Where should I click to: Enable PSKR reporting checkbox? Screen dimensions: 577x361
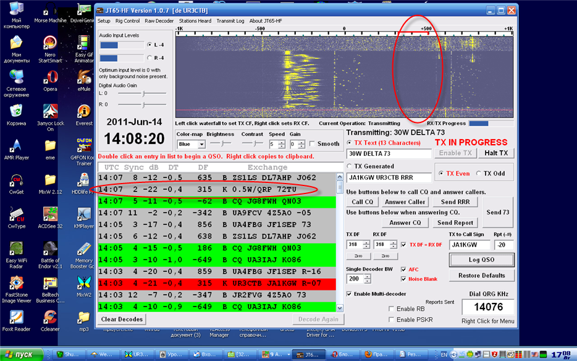[x=391, y=320]
